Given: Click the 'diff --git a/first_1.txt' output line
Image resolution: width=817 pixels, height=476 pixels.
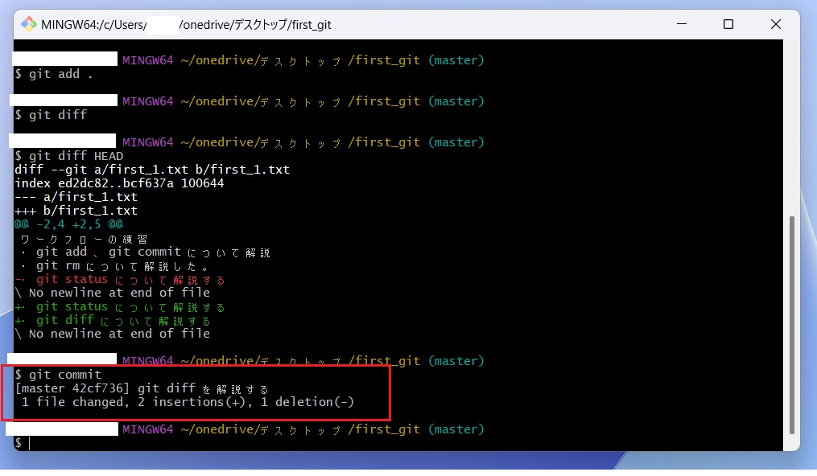Looking at the screenshot, I should tap(151, 170).
